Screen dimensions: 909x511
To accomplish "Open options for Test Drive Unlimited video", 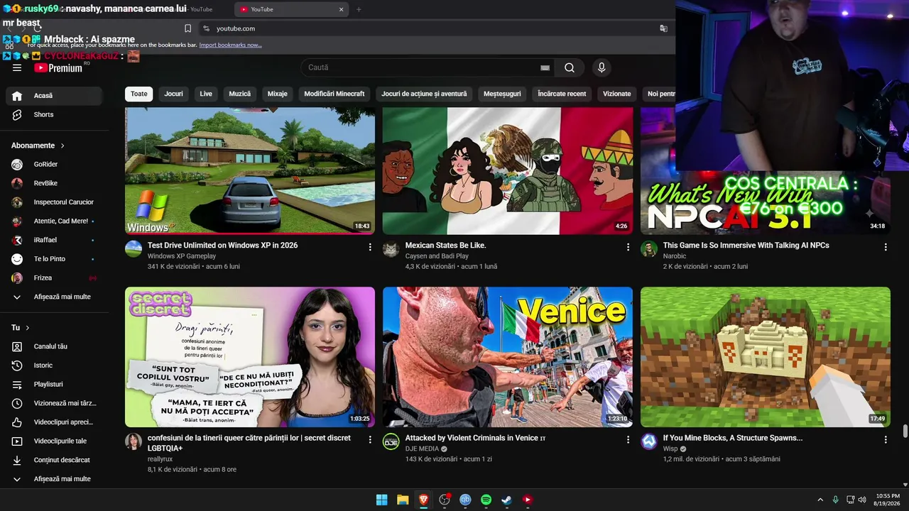I will point(370,247).
